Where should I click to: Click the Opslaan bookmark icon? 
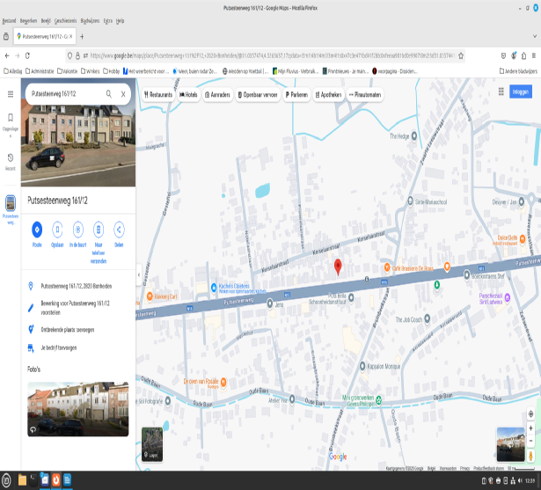point(57,230)
